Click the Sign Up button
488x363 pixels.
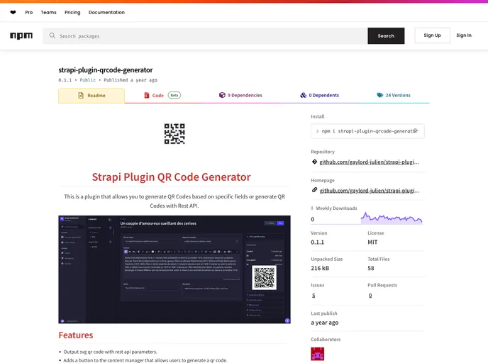(432, 35)
